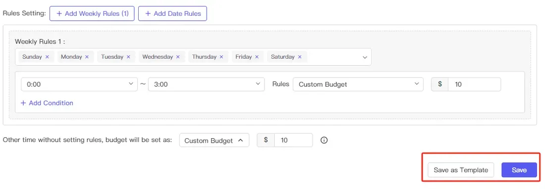Screen dimensions: 545x189
Task: Expand the weekday selection dropdown arrow
Action: 365,57
